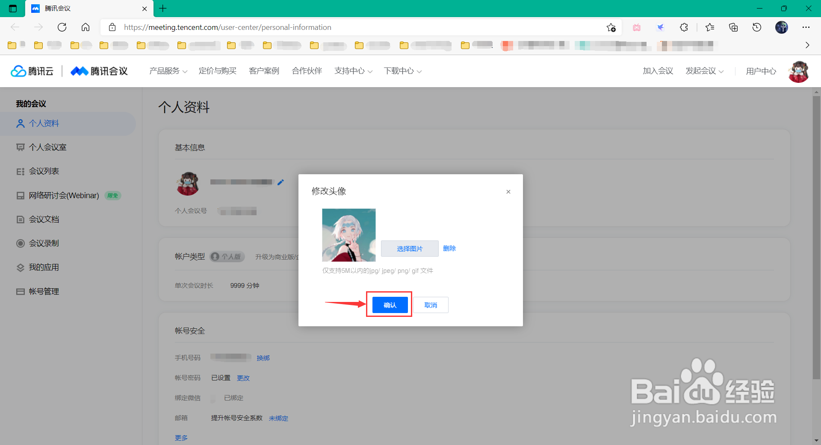Click the 确认 button
821x445 pixels.
(390, 305)
